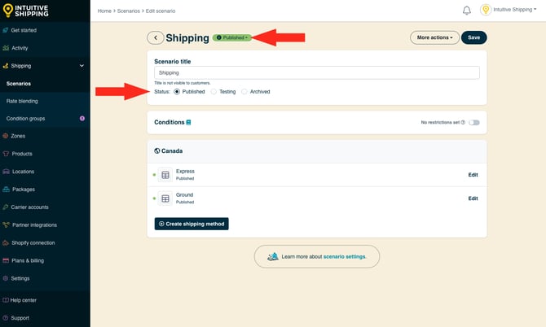Click the Conditions help book icon
The width and height of the screenshot is (546, 327).
point(189,123)
